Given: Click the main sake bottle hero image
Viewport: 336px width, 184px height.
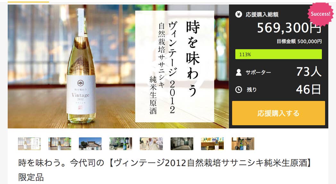Looking at the screenshot, I should pyautogui.click(x=118, y=66).
